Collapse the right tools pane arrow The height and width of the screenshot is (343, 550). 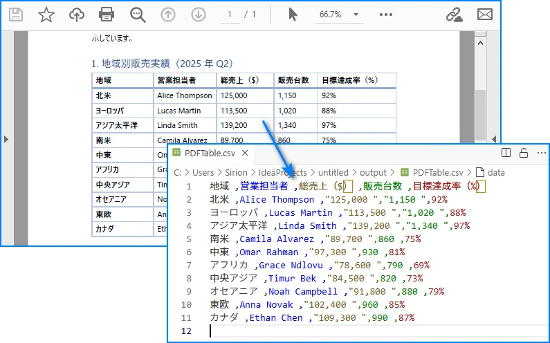[494, 139]
